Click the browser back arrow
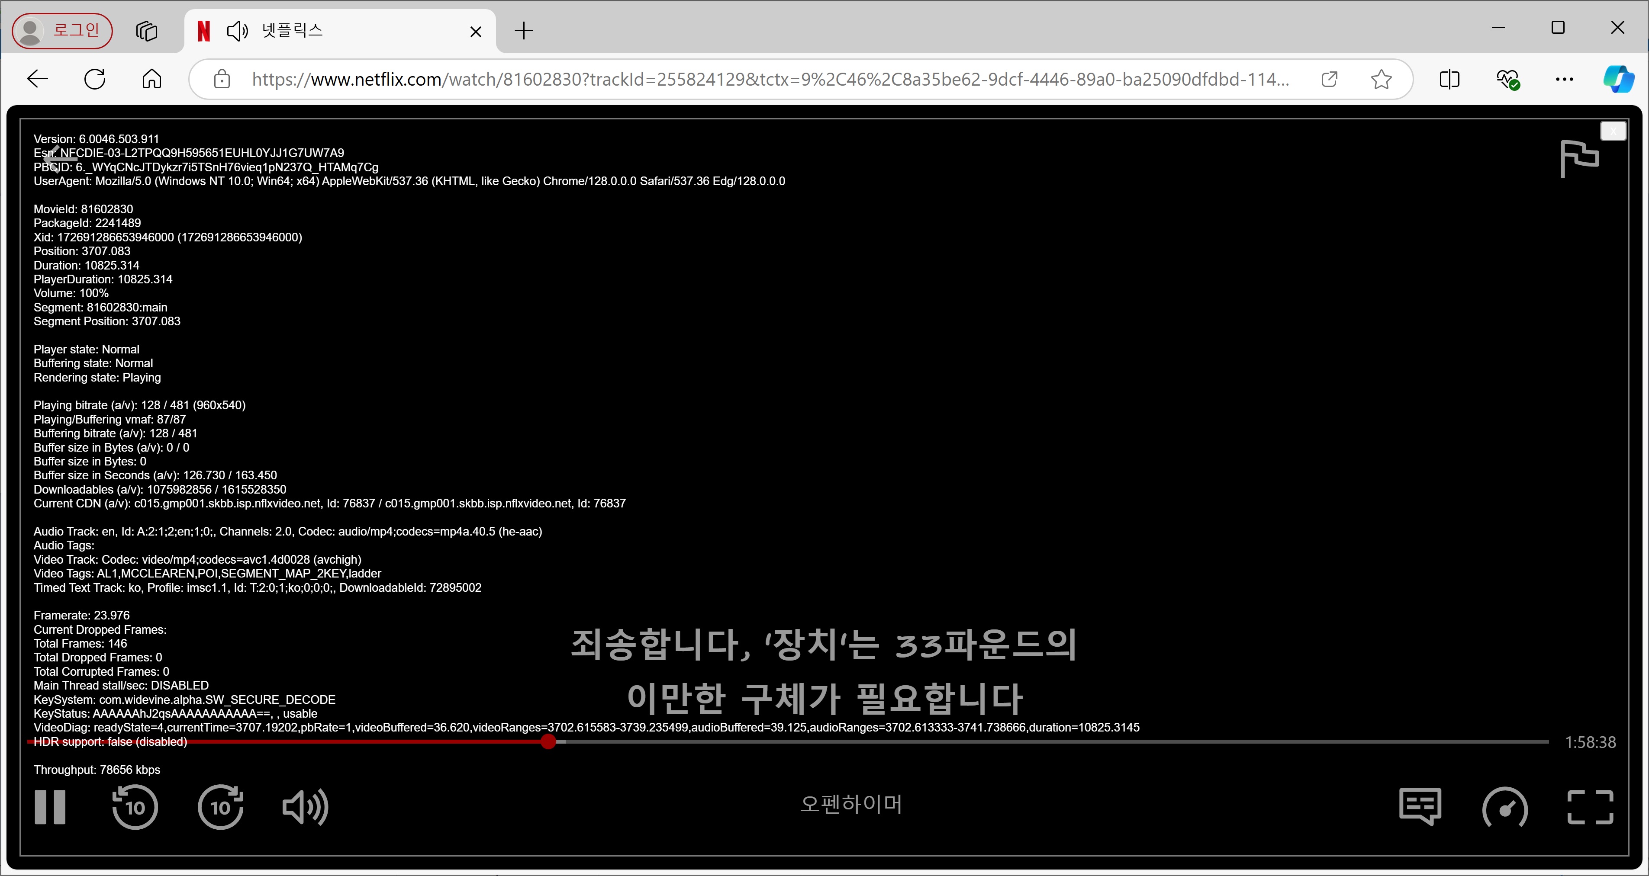 pyautogui.click(x=38, y=79)
